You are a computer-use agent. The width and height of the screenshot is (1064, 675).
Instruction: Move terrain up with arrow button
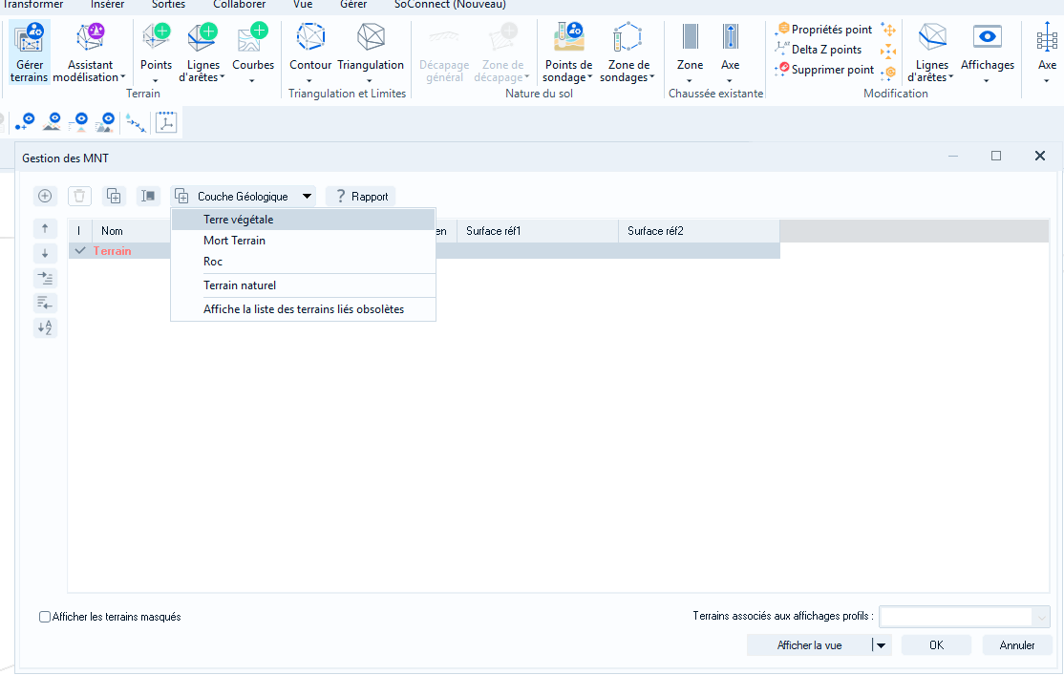tap(45, 228)
